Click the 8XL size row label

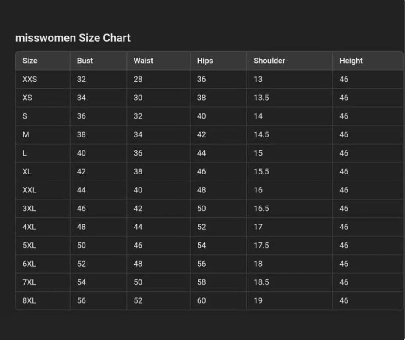(x=29, y=301)
